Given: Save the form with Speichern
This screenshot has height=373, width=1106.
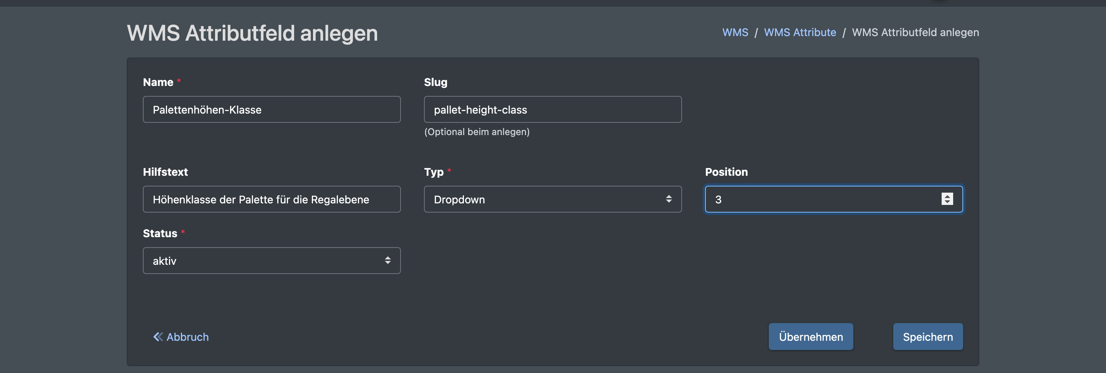Looking at the screenshot, I should click(x=928, y=337).
